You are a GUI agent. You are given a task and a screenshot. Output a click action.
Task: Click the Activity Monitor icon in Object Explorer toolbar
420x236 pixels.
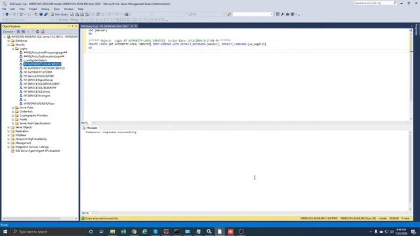point(43,31)
